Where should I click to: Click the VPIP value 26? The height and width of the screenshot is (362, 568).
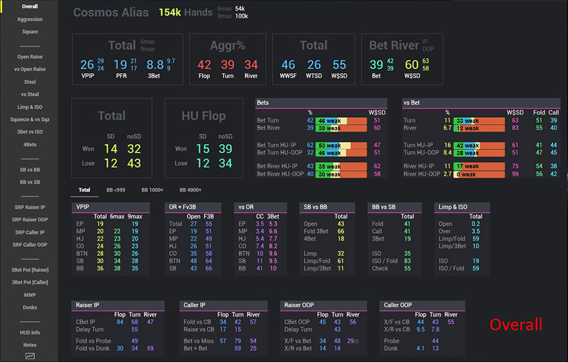coord(87,65)
